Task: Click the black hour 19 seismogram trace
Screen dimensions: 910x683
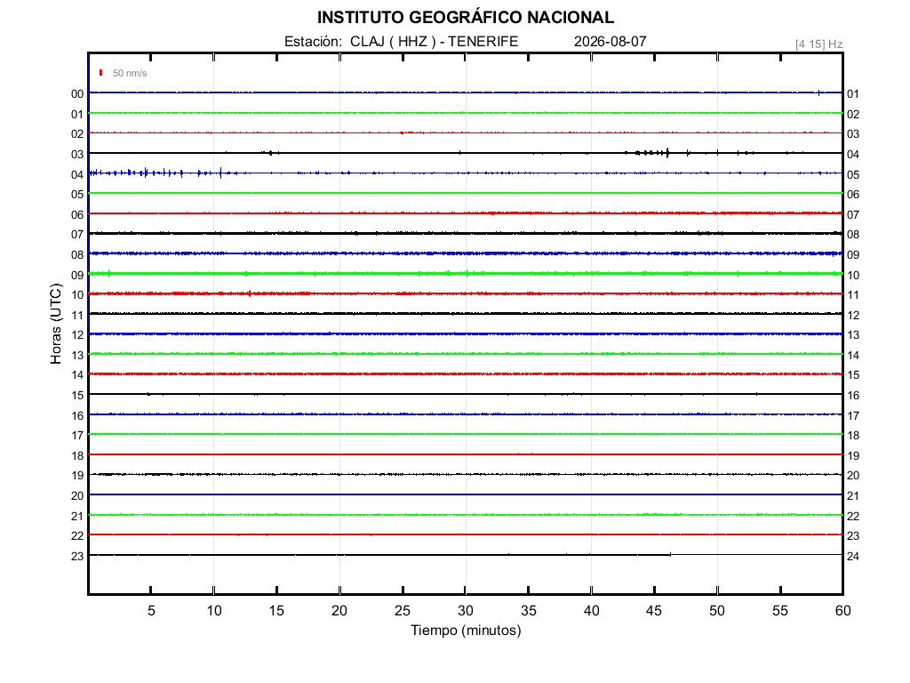Action: [x=466, y=475]
